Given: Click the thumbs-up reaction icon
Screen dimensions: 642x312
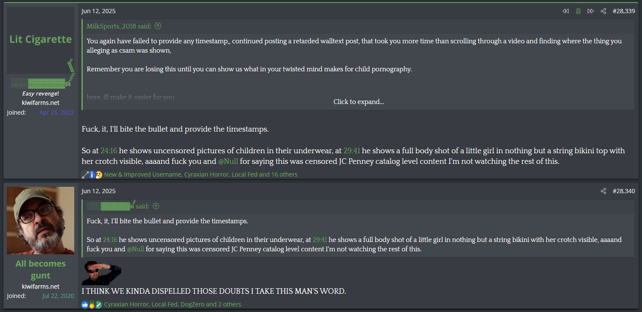Looking at the screenshot, I should (x=85, y=304).
